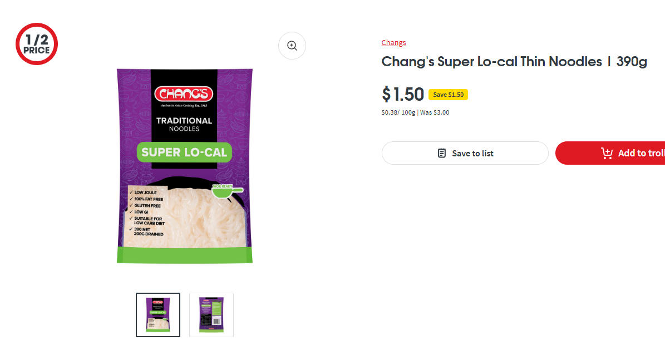Click the green Wok Ready icon on packet
Screen dimensions: 665x345
[227, 191]
